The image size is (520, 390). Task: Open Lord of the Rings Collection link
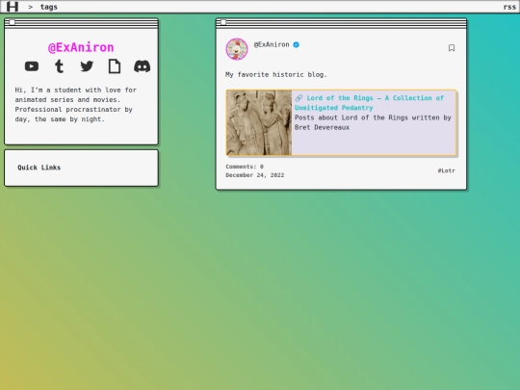point(369,103)
